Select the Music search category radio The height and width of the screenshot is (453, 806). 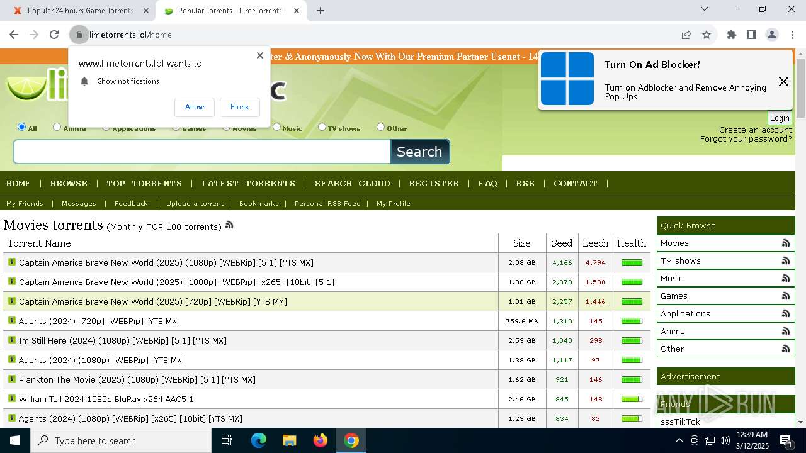point(276,127)
